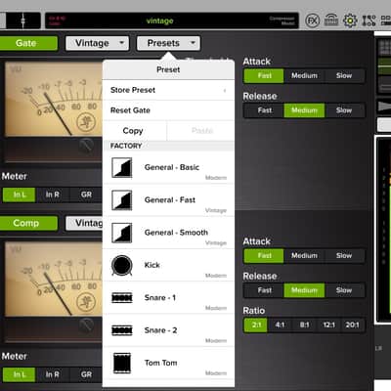Screen dimensions: 391x391
Task: Open the routing icon beside gear
Action: [x=369, y=21]
